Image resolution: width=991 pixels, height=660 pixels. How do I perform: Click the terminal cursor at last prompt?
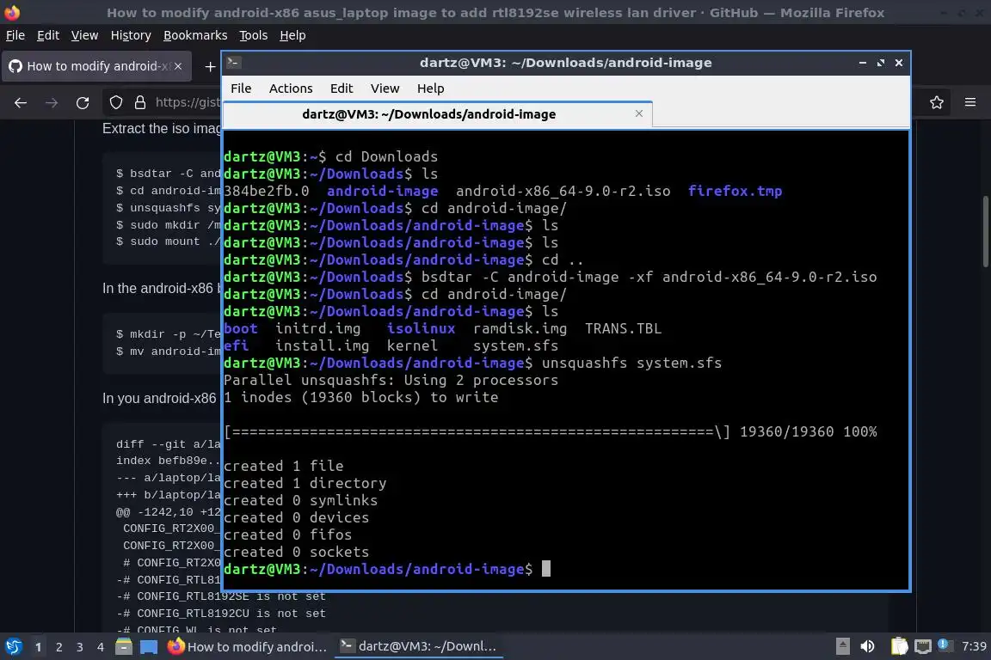546,569
